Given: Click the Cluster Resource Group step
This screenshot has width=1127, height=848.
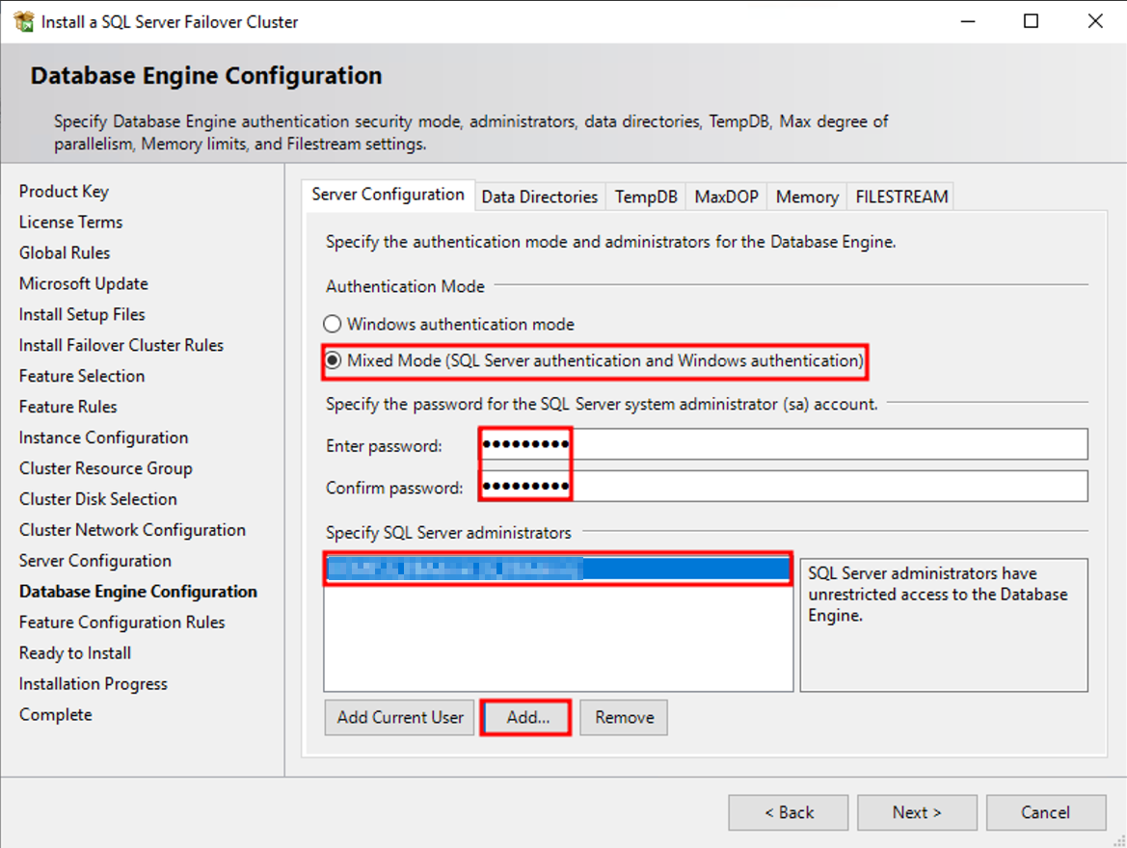Looking at the screenshot, I should [x=106, y=468].
